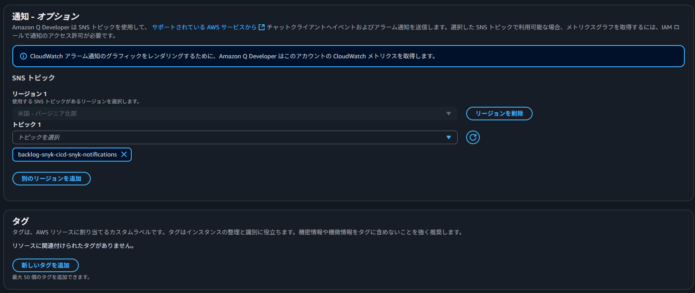The width and height of the screenshot is (695, 293).
Task: Click the info icon in the CloudWatch alert banner
Action: (x=23, y=56)
